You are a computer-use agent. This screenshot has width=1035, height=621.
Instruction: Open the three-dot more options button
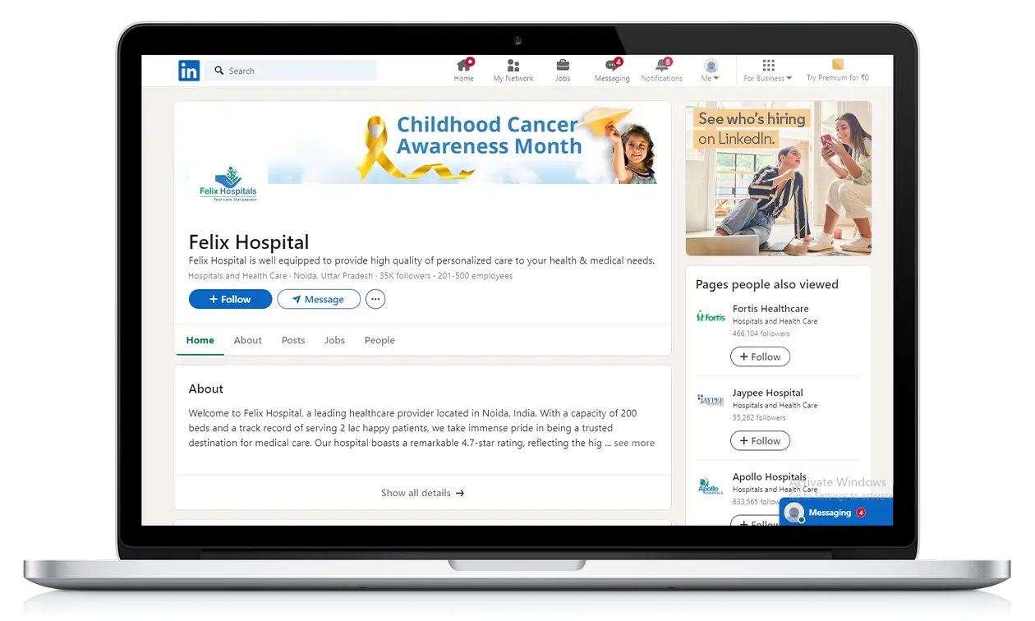pos(375,299)
